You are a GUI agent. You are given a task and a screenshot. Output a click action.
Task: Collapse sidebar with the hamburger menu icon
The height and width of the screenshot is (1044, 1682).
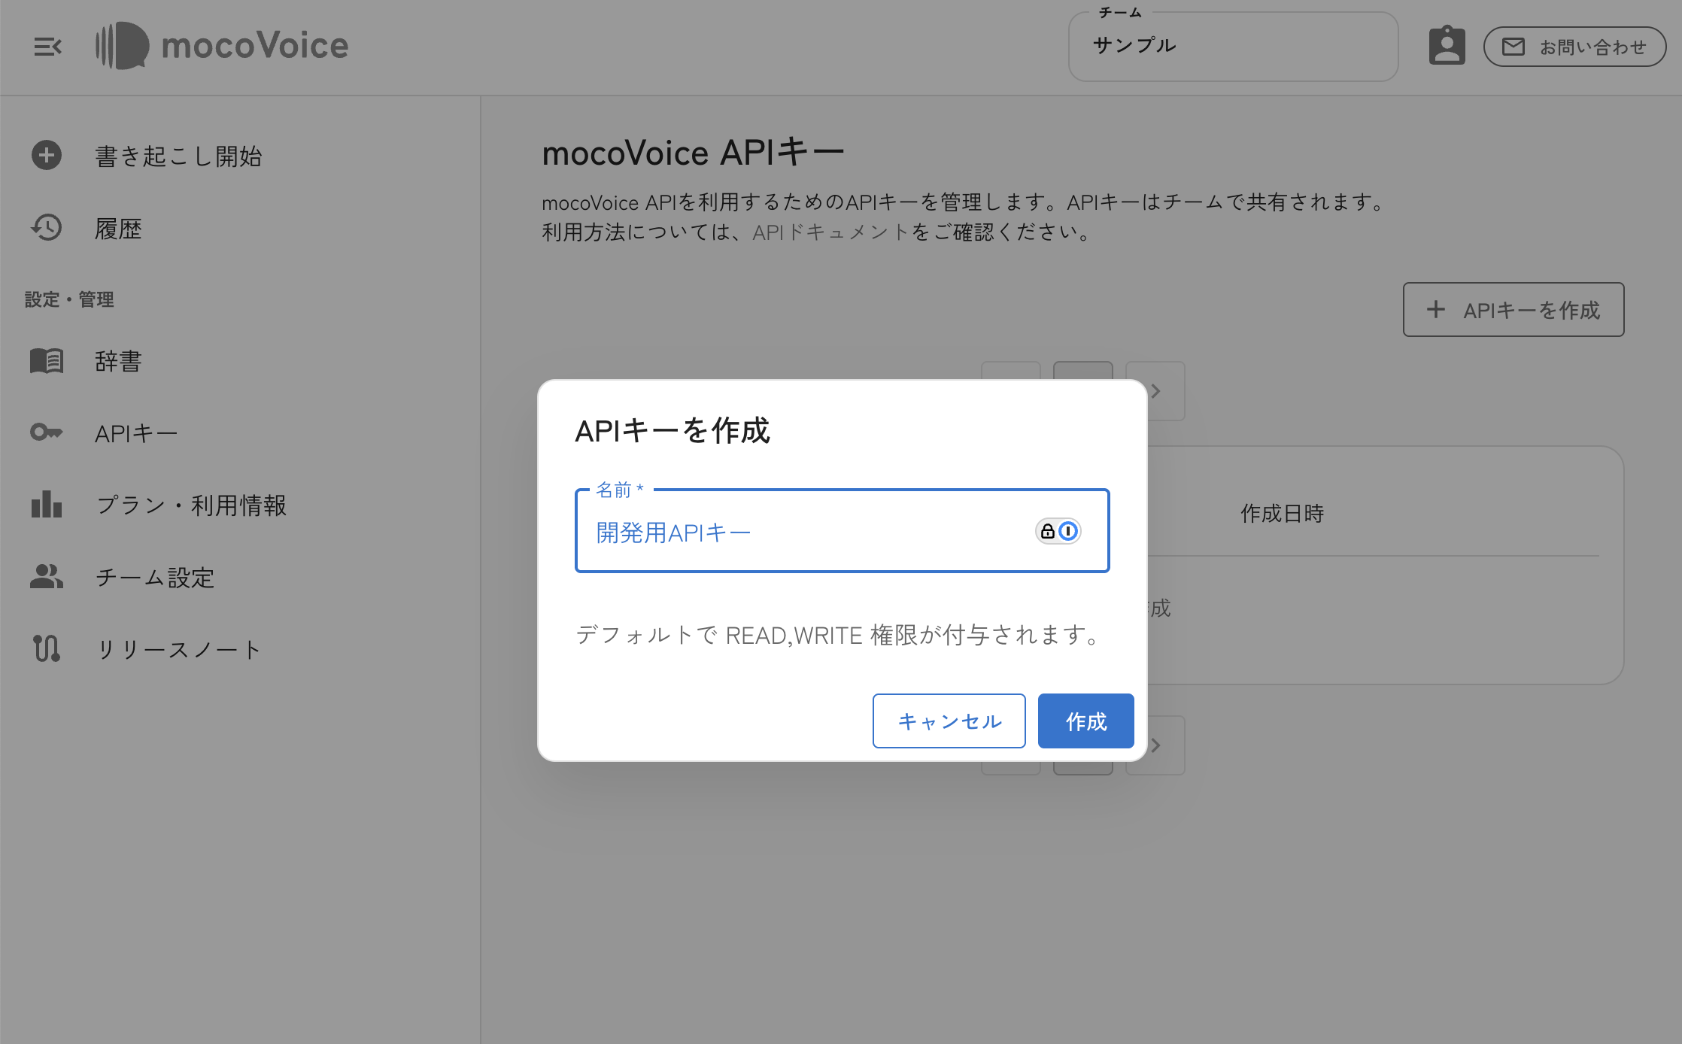47,47
